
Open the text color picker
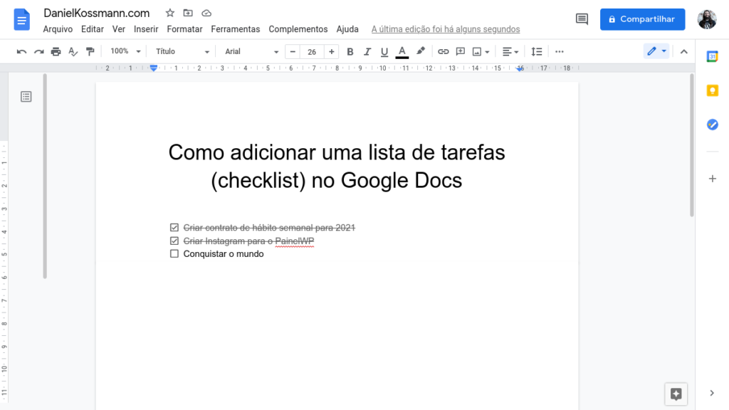(x=402, y=51)
